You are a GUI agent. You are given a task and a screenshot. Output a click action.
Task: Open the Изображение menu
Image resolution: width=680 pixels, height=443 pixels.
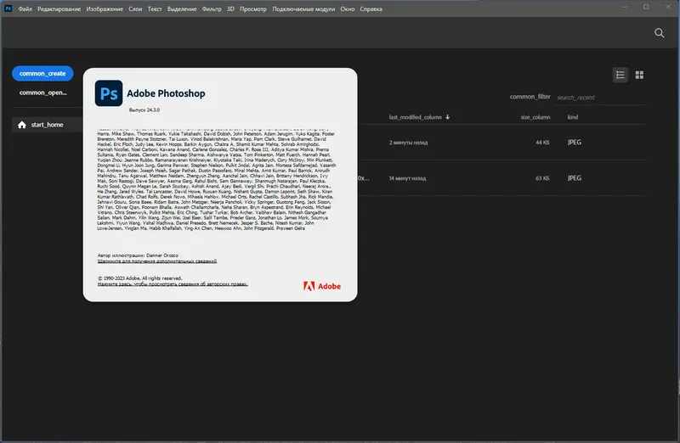105,8
